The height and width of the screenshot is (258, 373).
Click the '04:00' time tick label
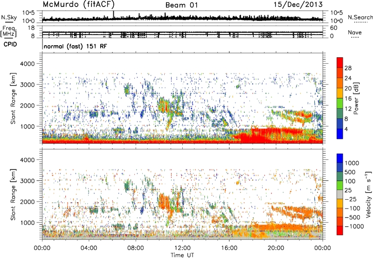click(x=89, y=248)
